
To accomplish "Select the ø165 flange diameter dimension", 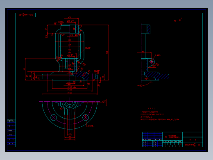I will click(x=70, y=93).
